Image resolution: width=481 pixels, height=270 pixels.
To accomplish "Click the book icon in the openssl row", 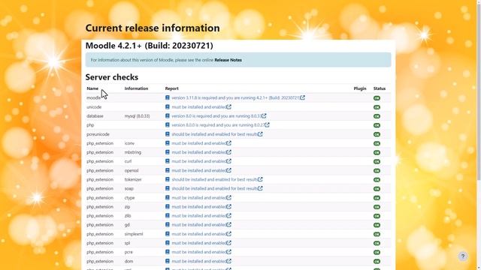I will pyautogui.click(x=167, y=170).
